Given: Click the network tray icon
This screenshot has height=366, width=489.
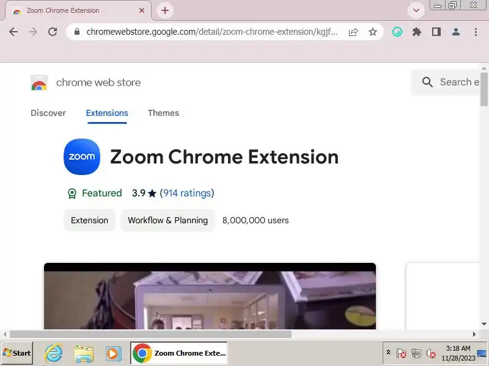Looking at the screenshot, I should pyautogui.click(x=416, y=353).
